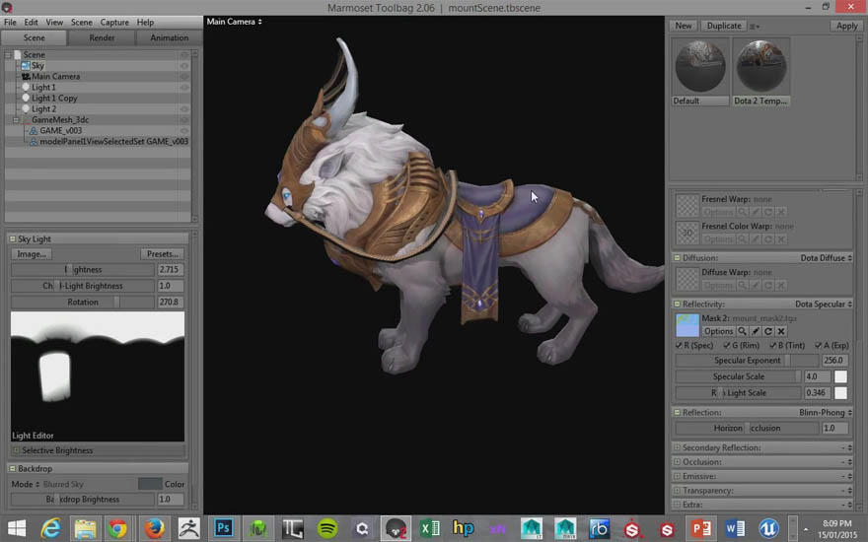The image size is (868, 542).
Task: Expand the Emissive section
Action: [x=677, y=476]
